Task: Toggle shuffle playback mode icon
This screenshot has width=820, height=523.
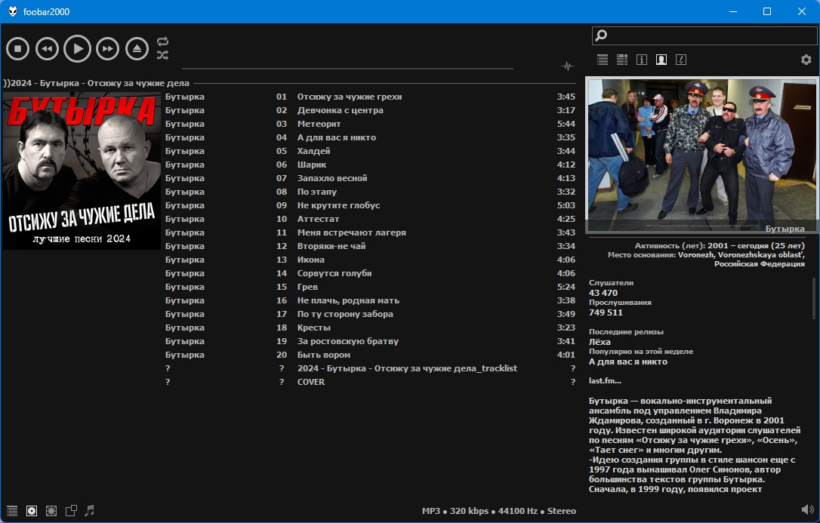Action: pyautogui.click(x=162, y=55)
